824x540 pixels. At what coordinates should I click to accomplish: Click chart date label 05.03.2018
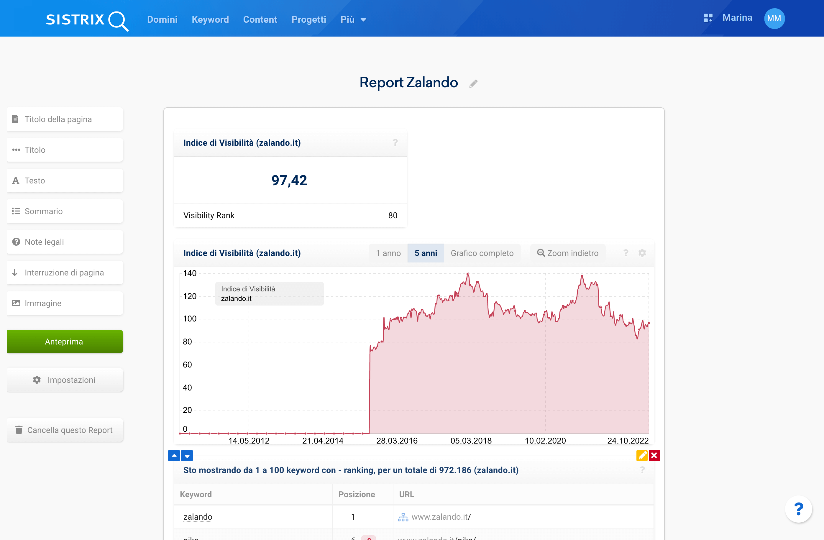pyautogui.click(x=471, y=441)
